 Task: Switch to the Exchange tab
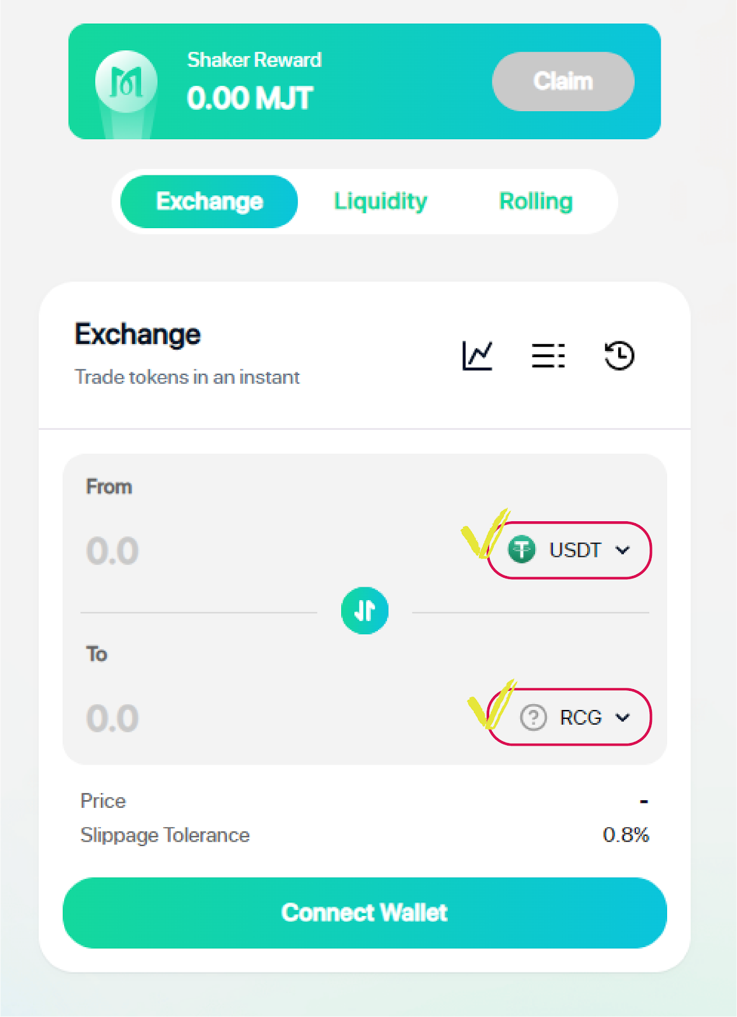click(209, 201)
